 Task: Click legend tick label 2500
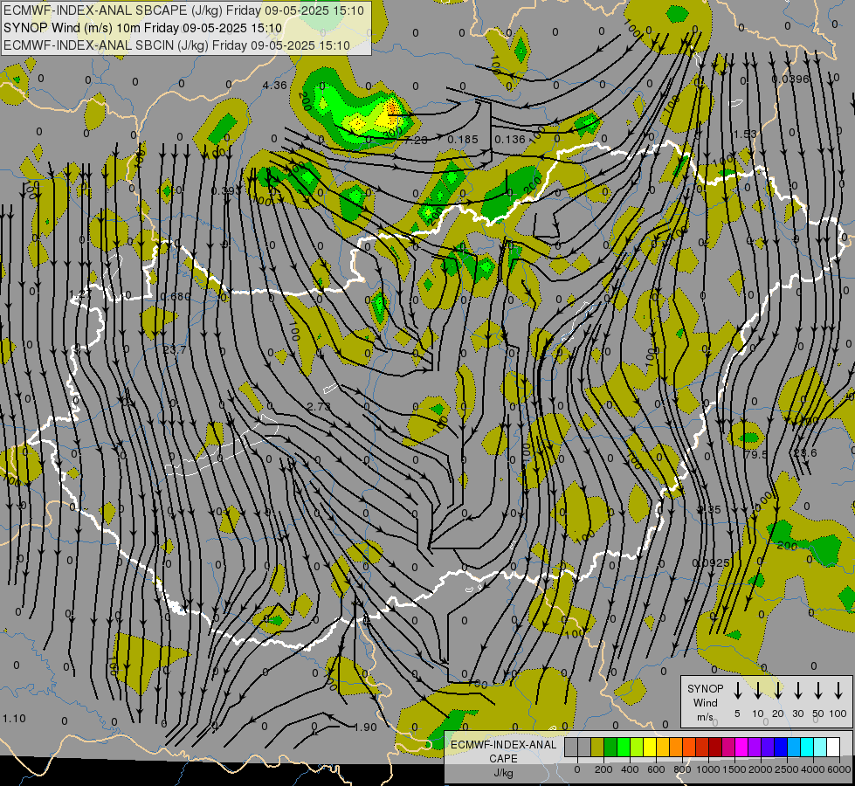tap(787, 769)
